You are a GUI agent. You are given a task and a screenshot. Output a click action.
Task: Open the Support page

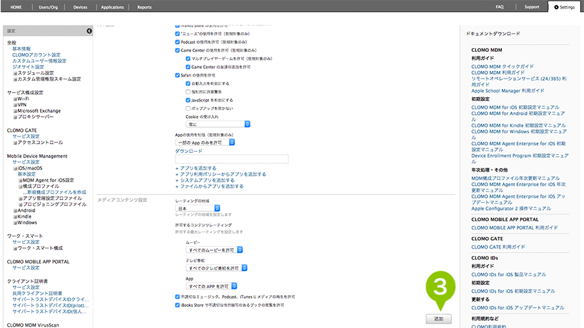click(x=531, y=7)
